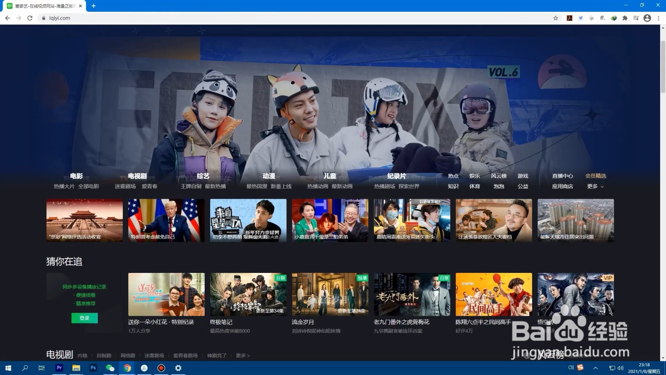Image resolution: width=666 pixels, height=375 pixels.
Task: Select the 神剧亮了 filter tab
Action: 217,355
